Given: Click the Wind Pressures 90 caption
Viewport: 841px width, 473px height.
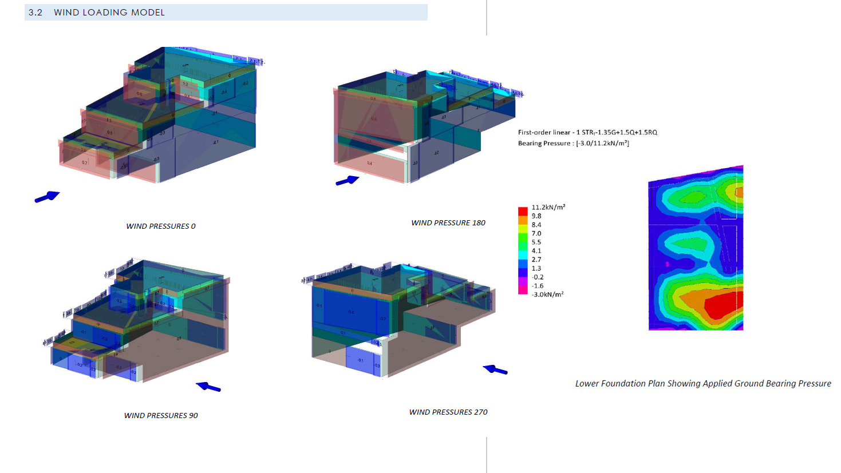Looking at the screenshot, I should tap(161, 416).
